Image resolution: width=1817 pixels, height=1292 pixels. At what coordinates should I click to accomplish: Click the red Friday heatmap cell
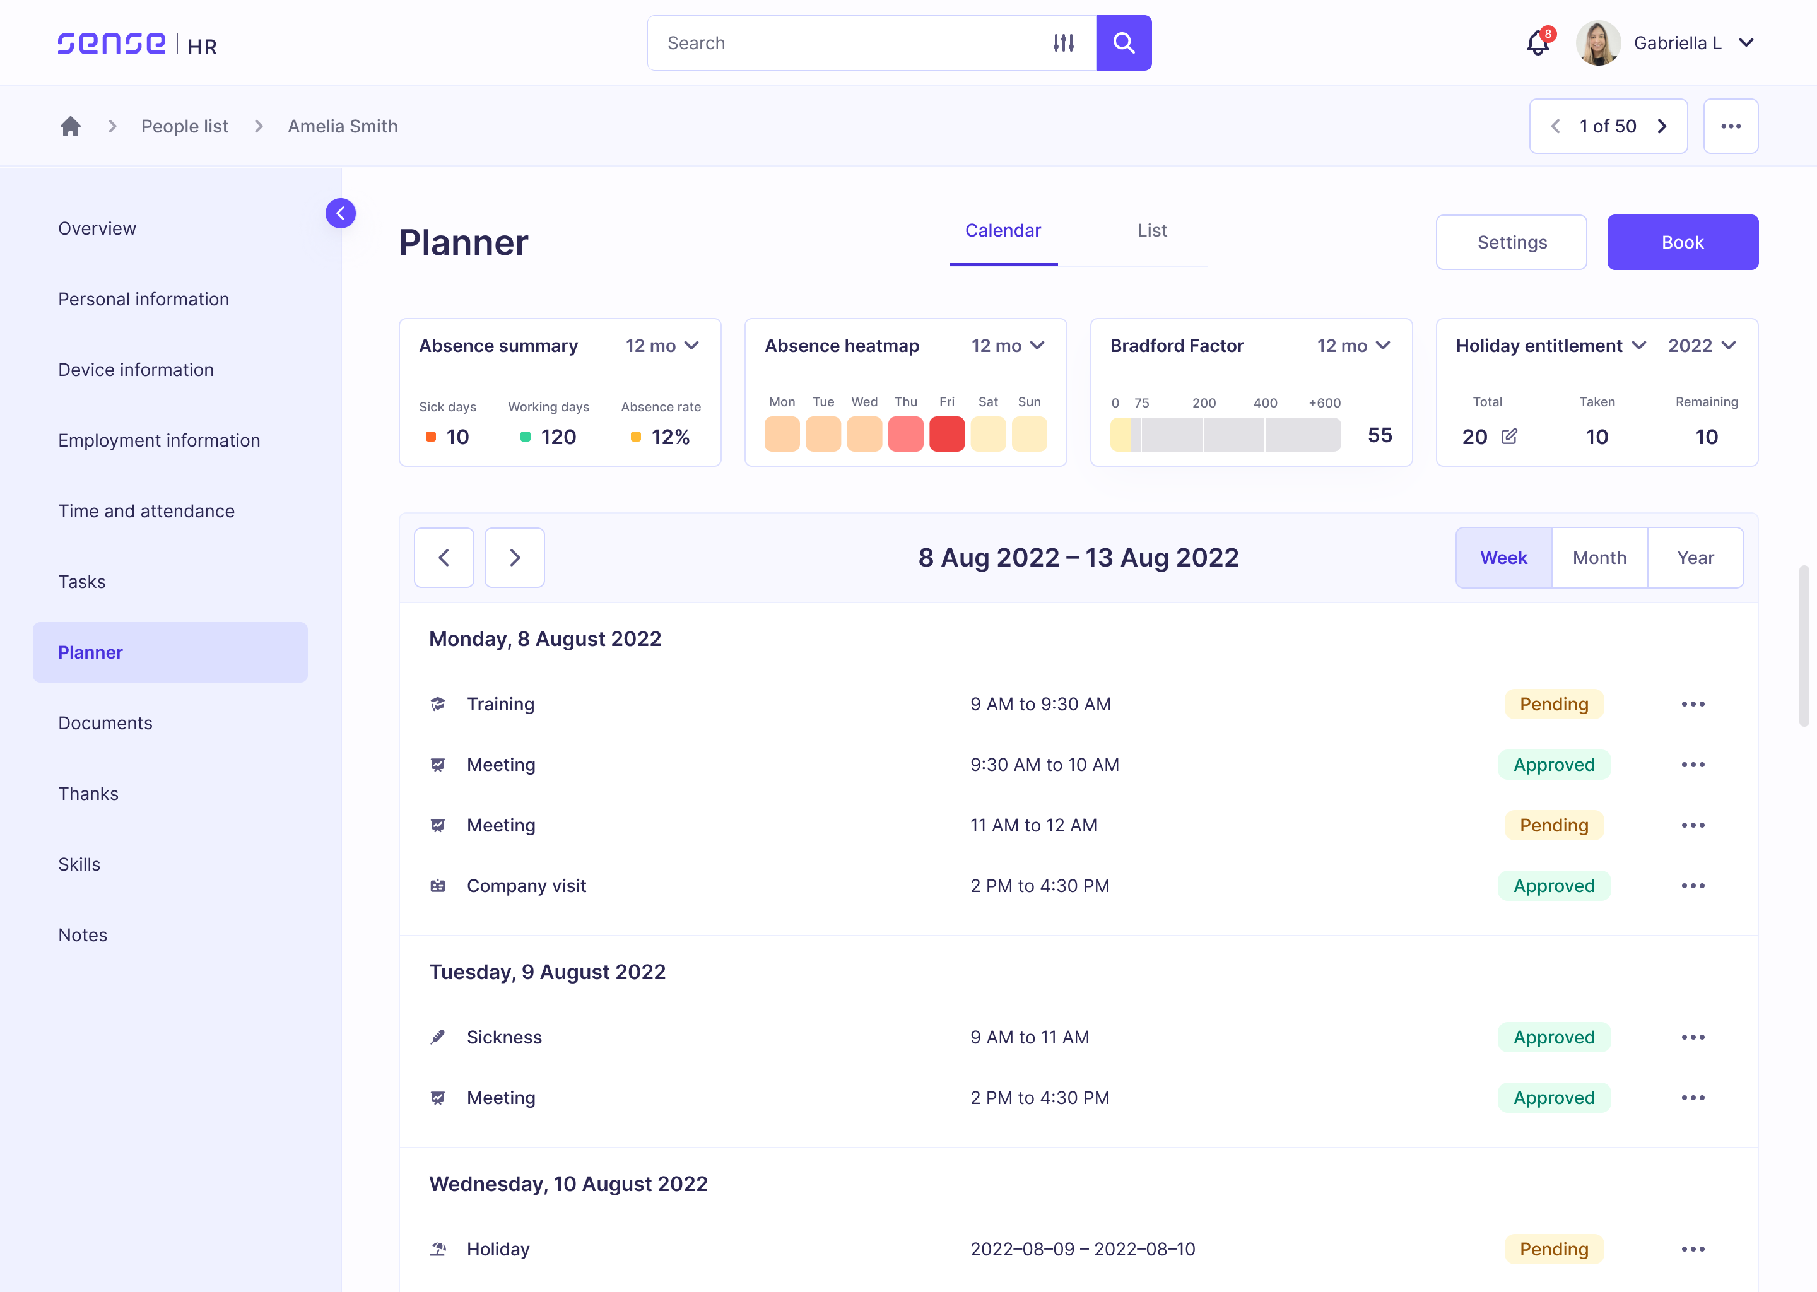[947, 435]
